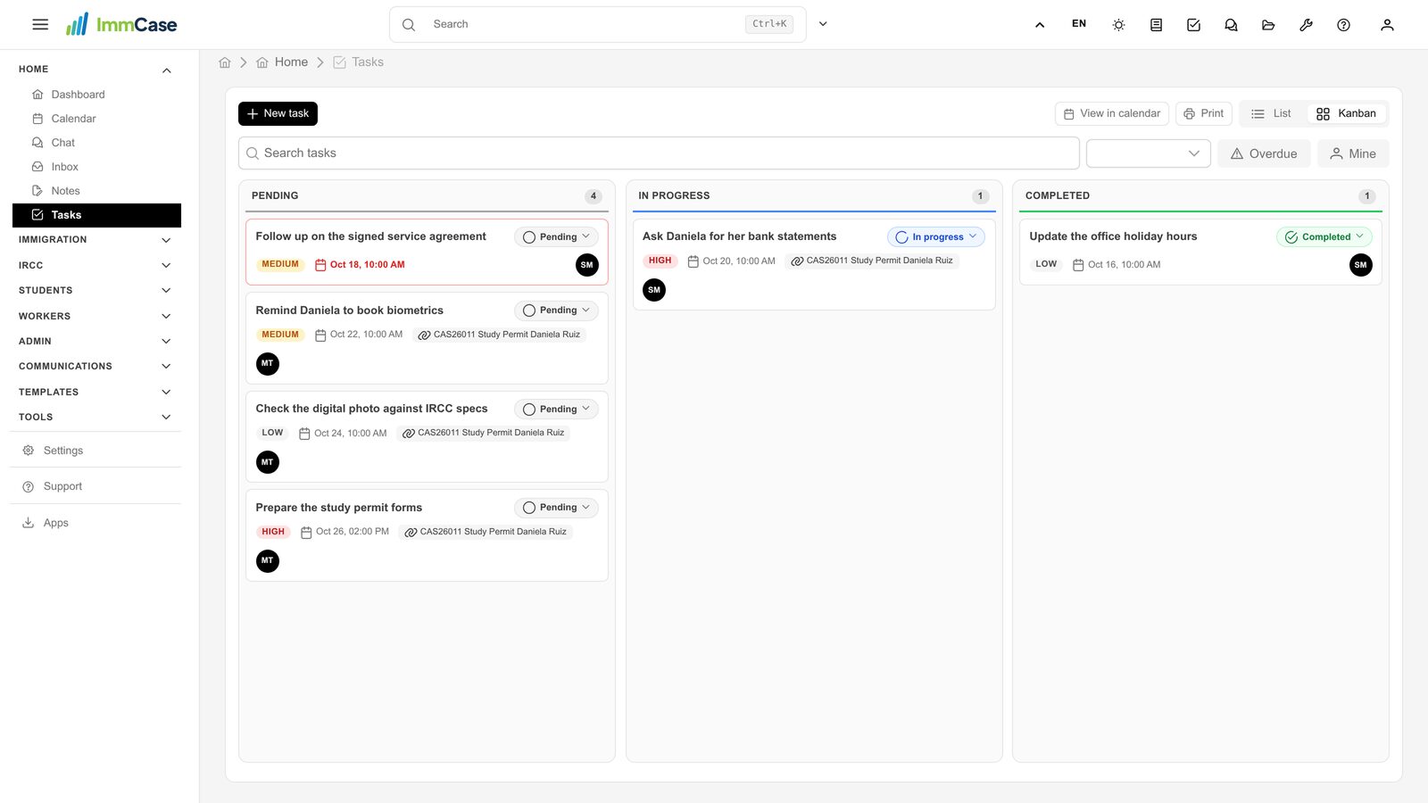Image resolution: width=1428 pixels, height=803 pixels.
Task: Click View in calendar button
Action: (x=1111, y=113)
